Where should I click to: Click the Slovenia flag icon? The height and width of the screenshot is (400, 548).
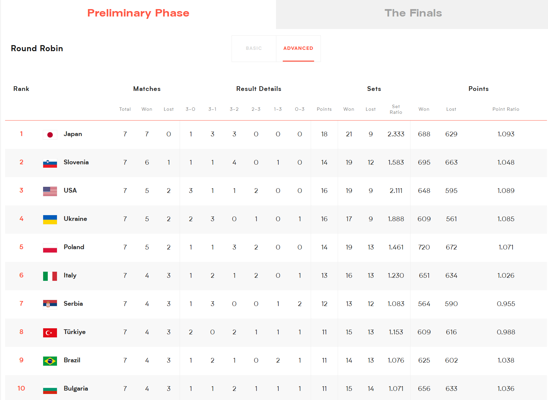tap(50, 163)
